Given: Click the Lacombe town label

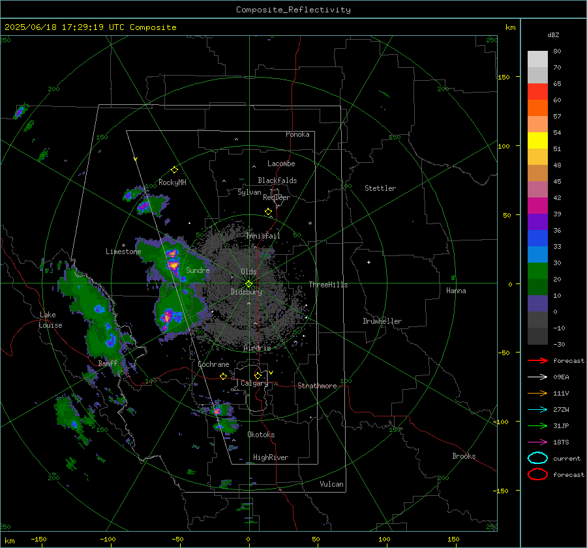Looking at the screenshot, I should tap(281, 164).
